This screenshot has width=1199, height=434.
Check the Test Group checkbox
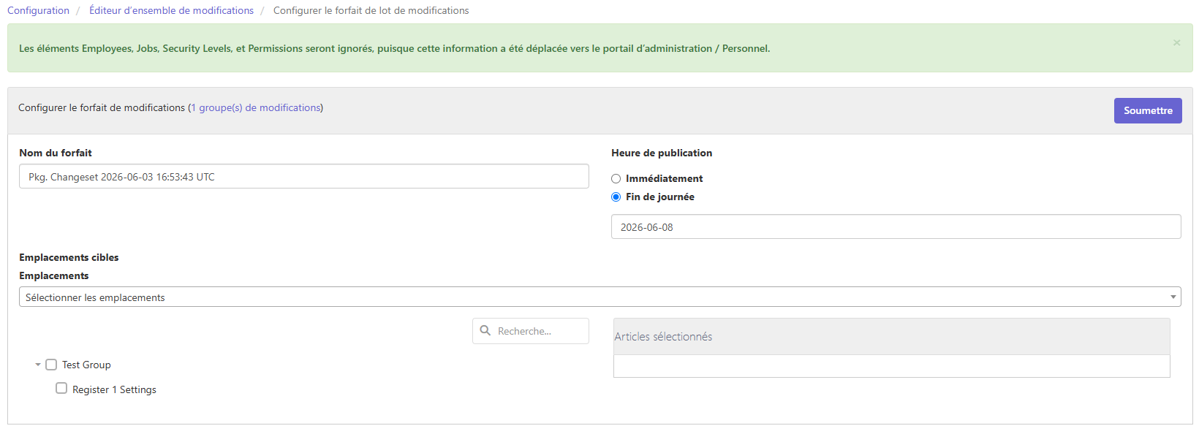click(51, 365)
